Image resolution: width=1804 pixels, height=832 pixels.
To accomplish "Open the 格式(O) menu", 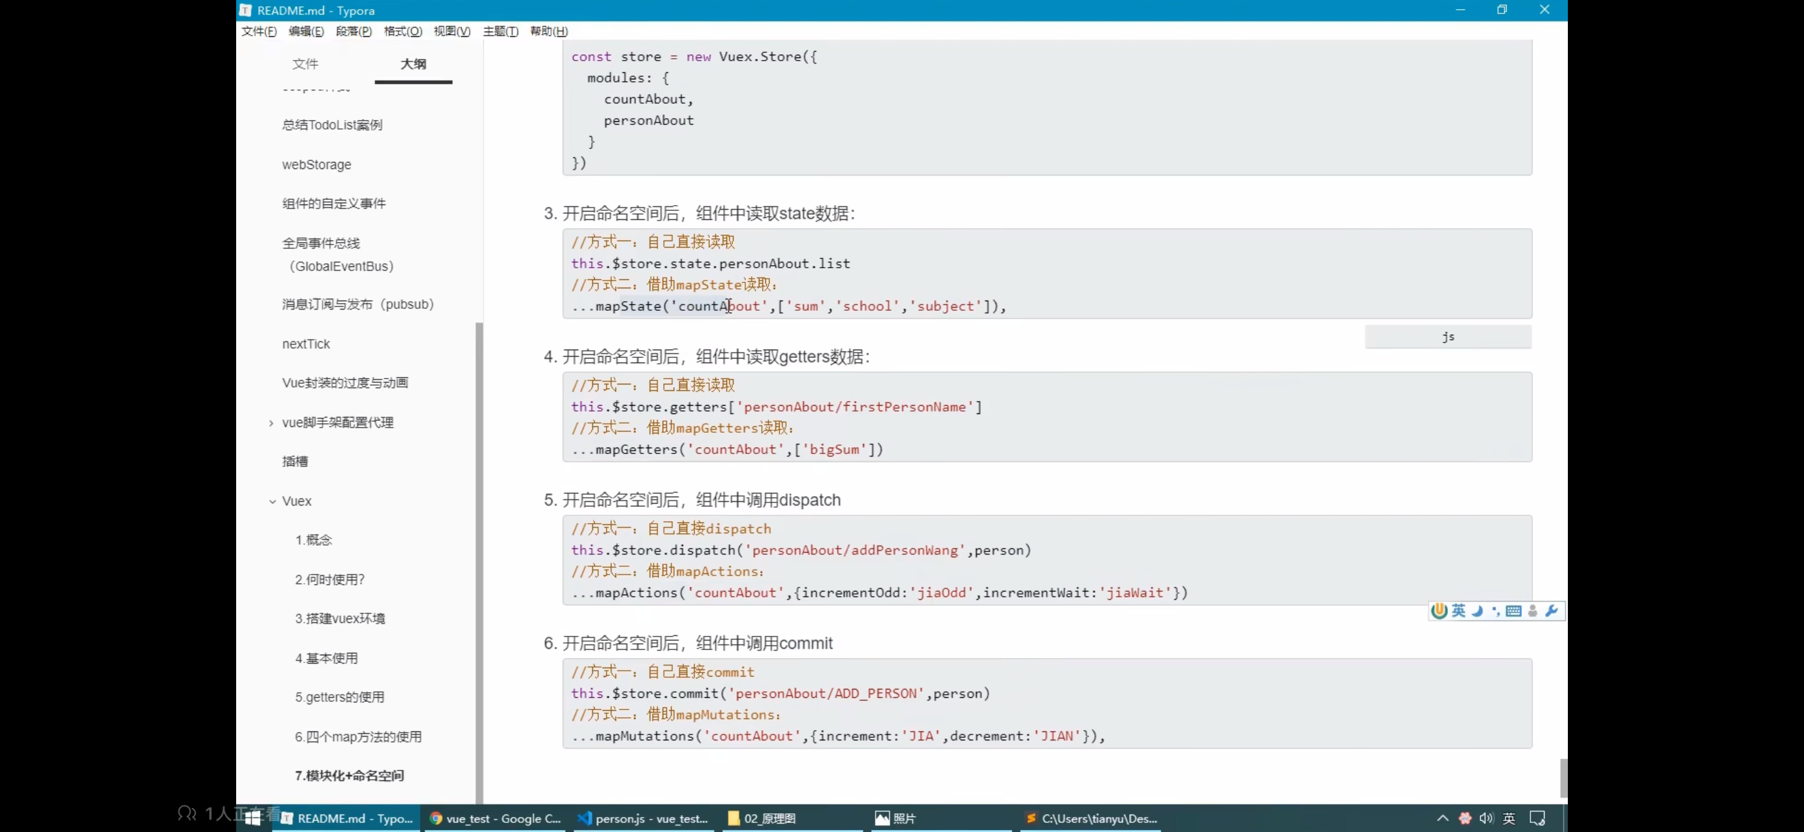I will 403,32.
